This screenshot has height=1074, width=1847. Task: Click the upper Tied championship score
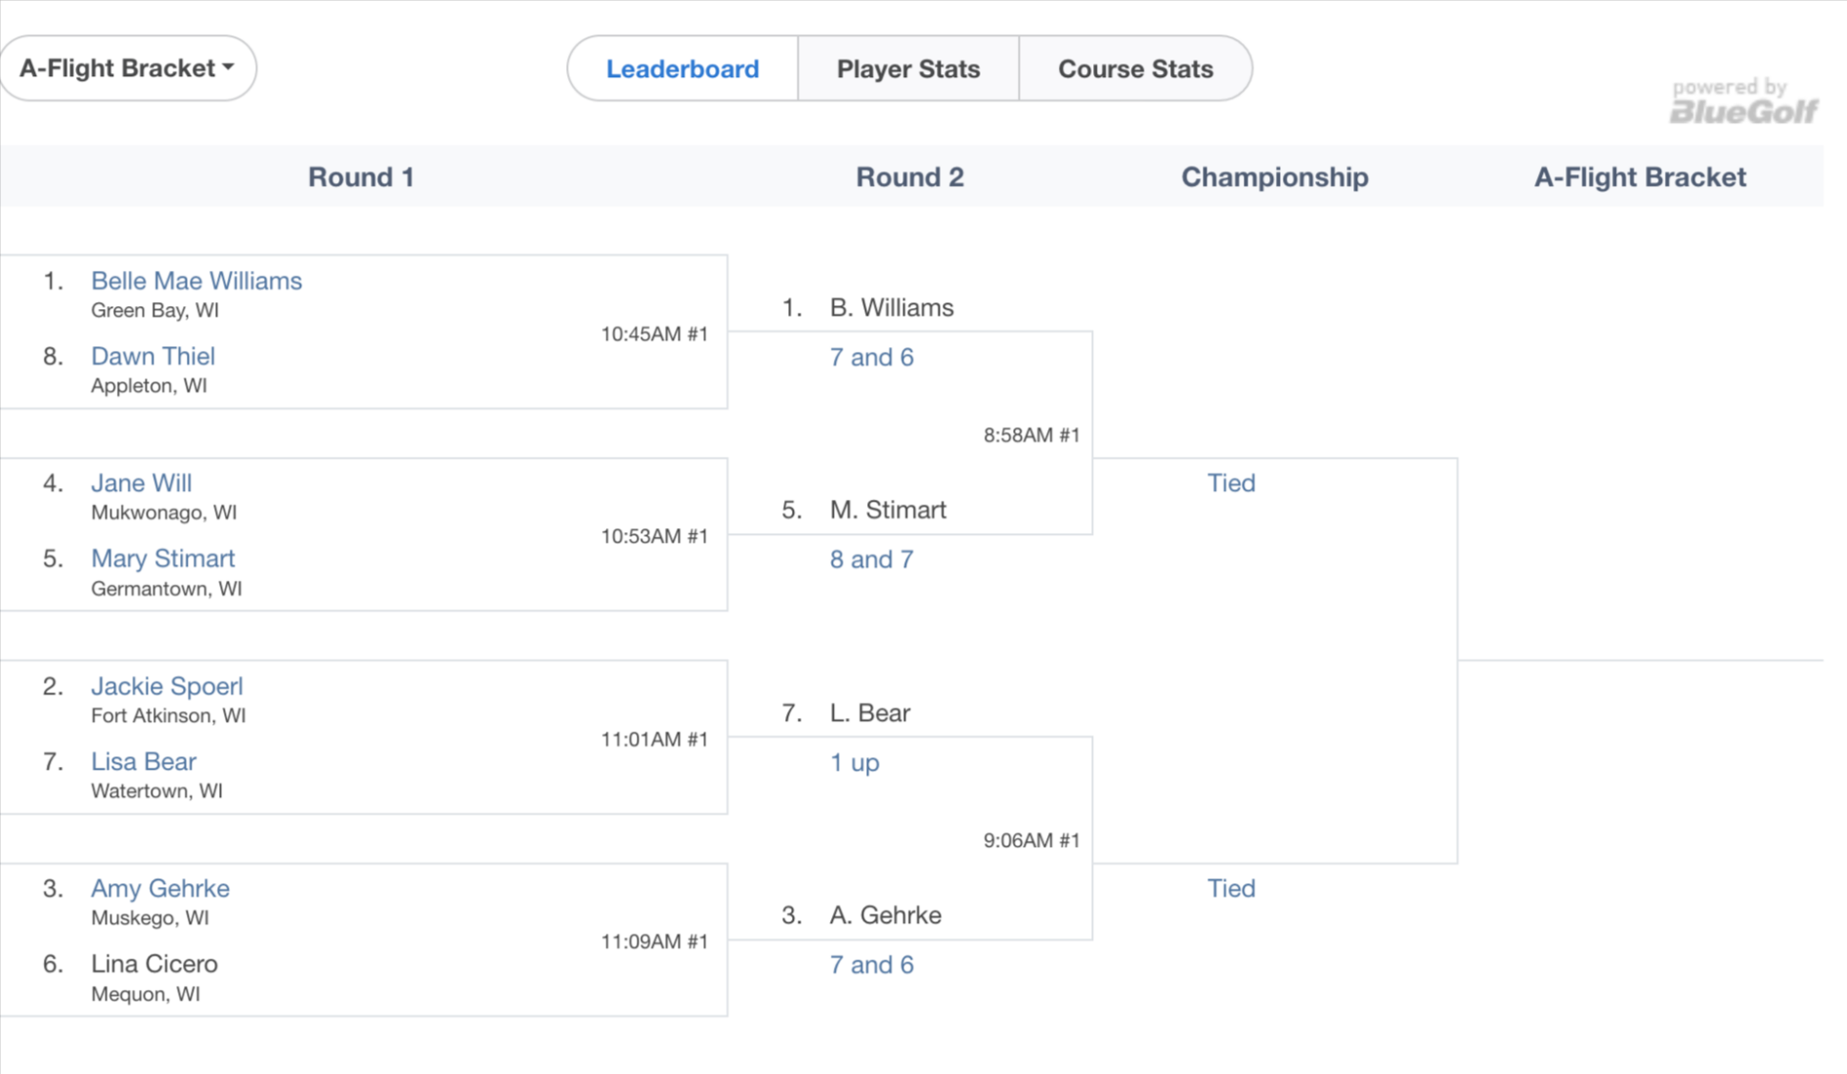1230,483
